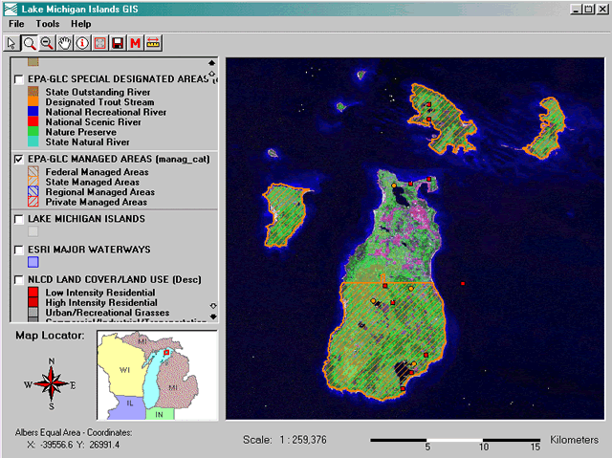Click the 'Albers Equal Area - Coordinates' label
This screenshot has height=458, width=612.
click(x=74, y=432)
